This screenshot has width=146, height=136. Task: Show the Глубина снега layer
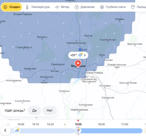[x=113, y=7]
